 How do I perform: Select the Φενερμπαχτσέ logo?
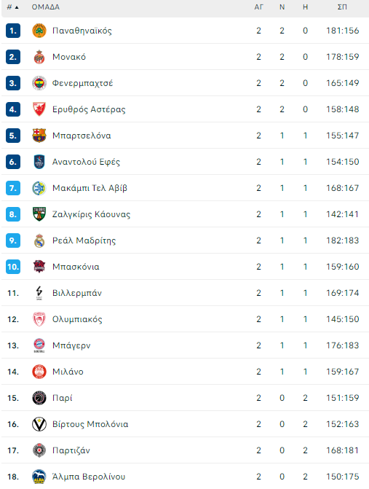coord(39,83)
